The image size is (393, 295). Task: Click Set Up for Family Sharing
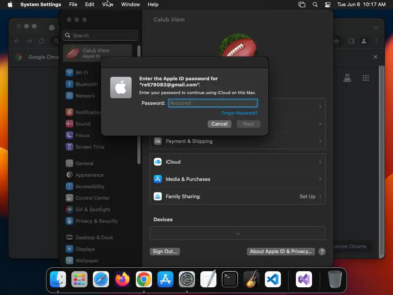[x=307, y=196]
